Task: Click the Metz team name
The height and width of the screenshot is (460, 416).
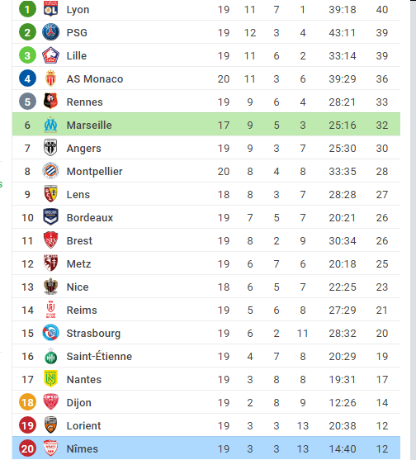Action: [78, 264]
